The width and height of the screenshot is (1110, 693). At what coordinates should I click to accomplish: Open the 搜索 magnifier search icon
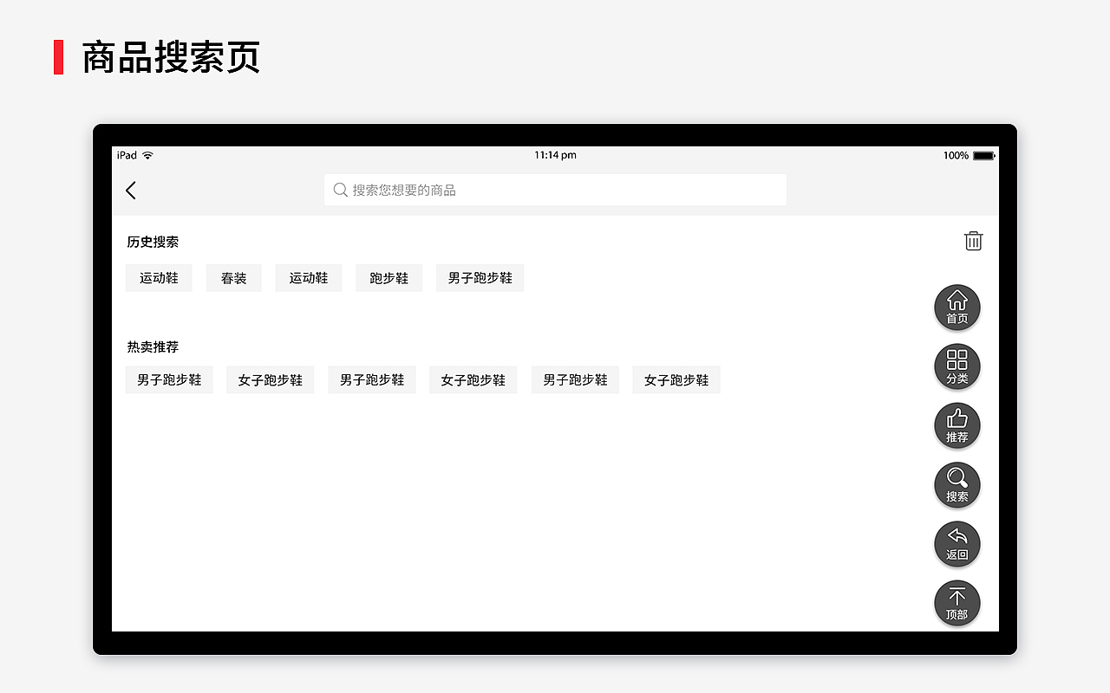pos(957,484)
